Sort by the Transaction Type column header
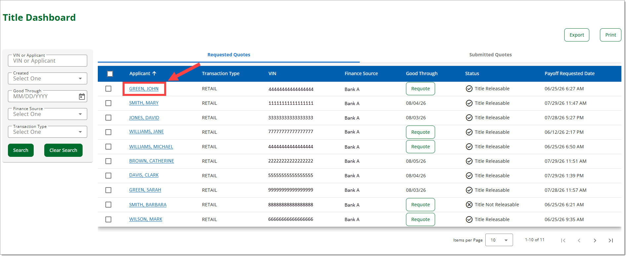This screenshot has width=627, height=257. 221,73
